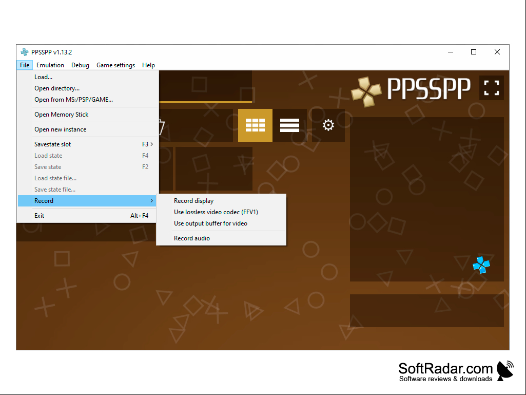Click Load state file... entry
The width and height of the screenshot is (526, 395).
(x=88, y=178)
